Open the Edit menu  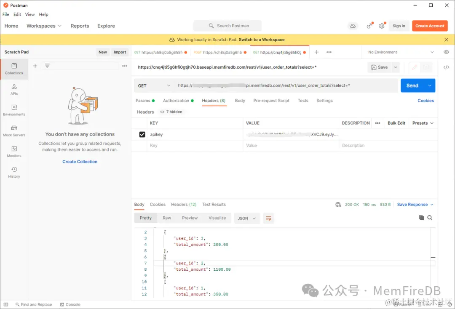pyautogui.click(x=17, y=14)
